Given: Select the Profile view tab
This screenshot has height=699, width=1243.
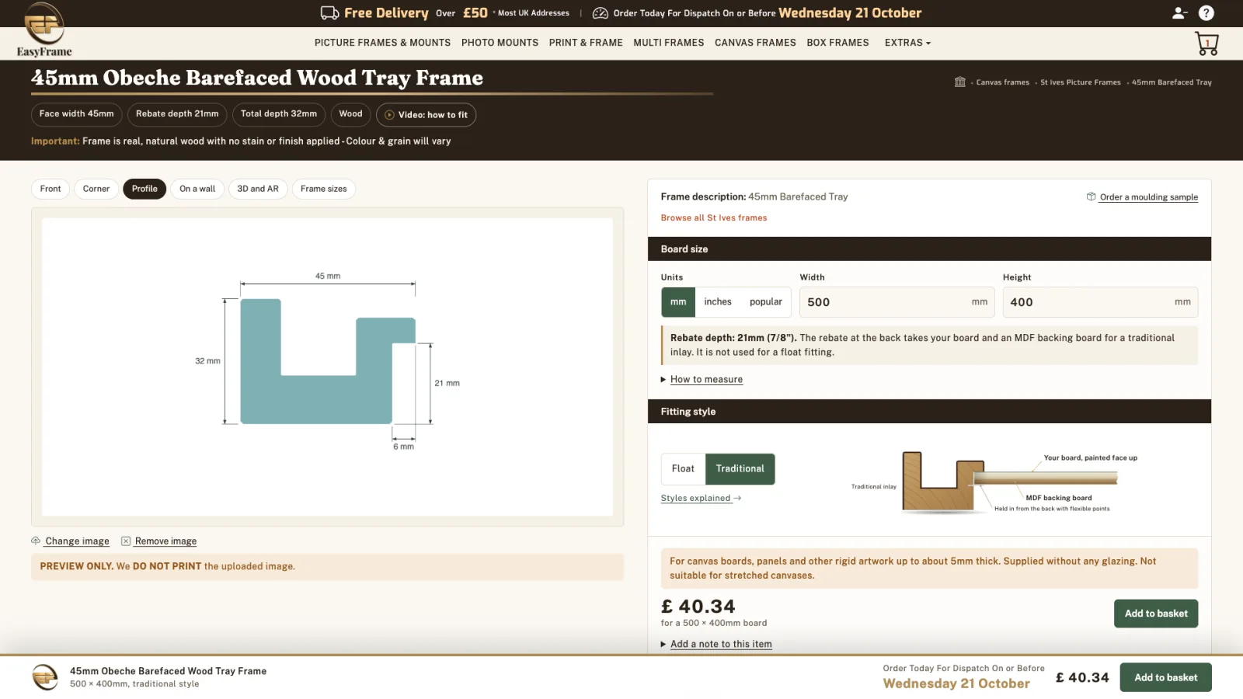Looking at the screenshot, I should tap(144, 189).
